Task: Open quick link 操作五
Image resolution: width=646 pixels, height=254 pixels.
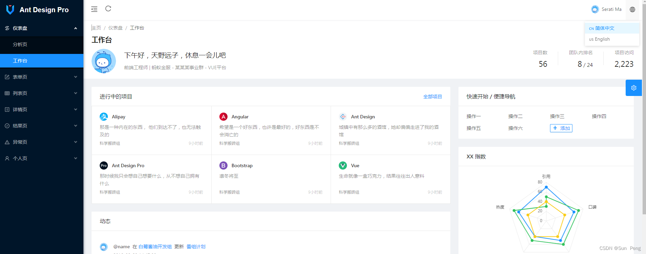Action: 474,128
